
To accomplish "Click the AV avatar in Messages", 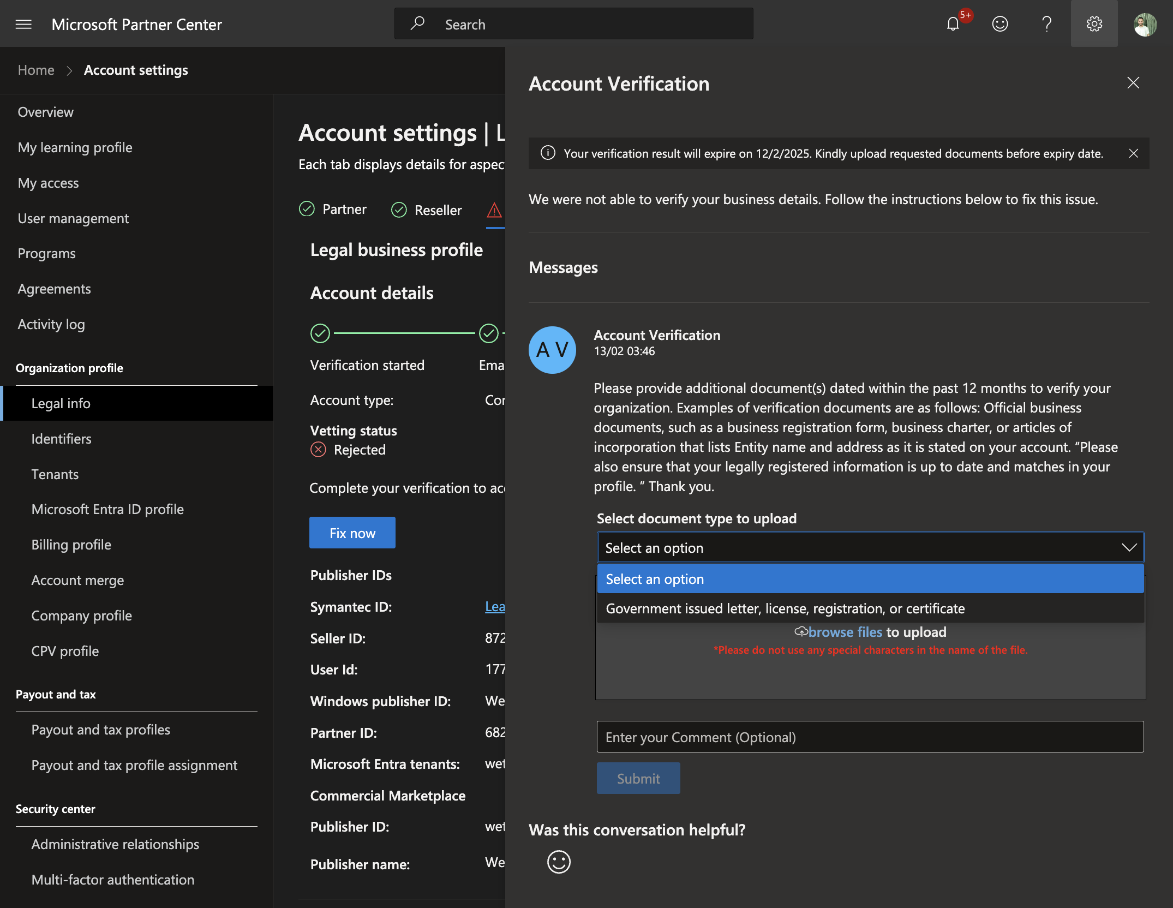I will pos(552,350).
